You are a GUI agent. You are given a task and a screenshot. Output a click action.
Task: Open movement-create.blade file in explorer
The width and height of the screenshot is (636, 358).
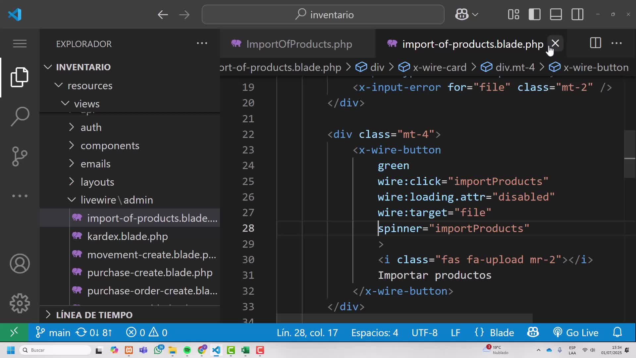(x=130, y=254)
